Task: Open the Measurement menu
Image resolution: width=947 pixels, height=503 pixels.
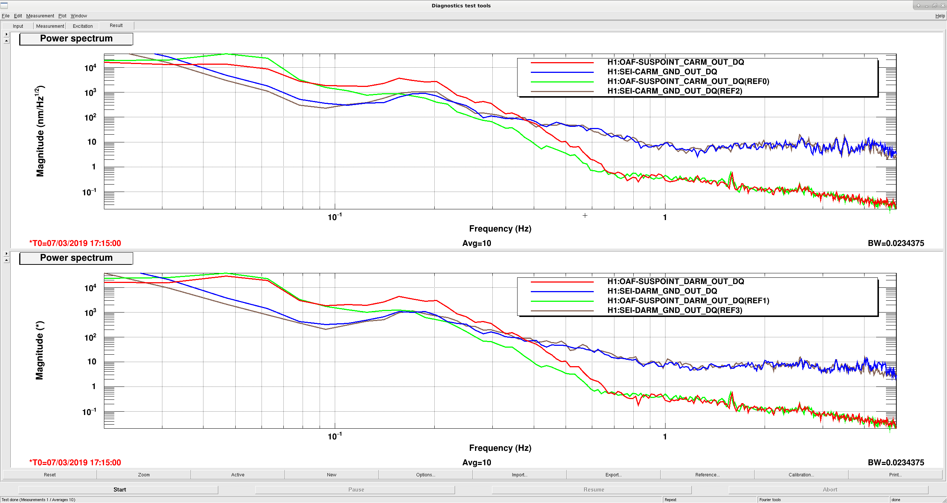Action: click(x=40, y=16)
